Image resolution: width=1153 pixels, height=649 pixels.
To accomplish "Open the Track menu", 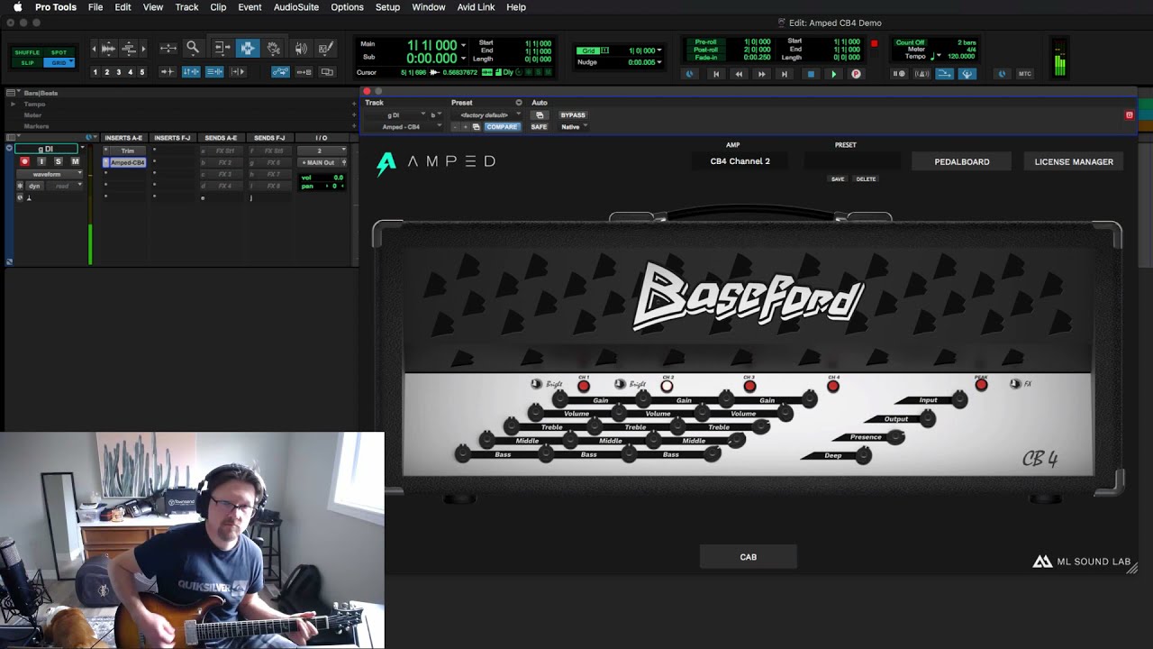I will [186, 7].
